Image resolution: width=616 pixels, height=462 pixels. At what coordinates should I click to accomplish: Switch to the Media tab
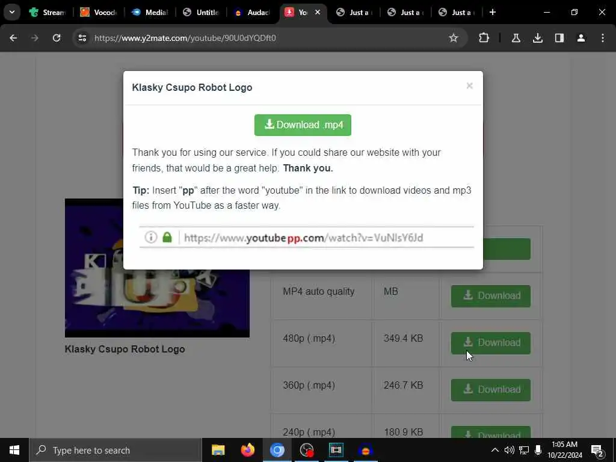point(150,12)
